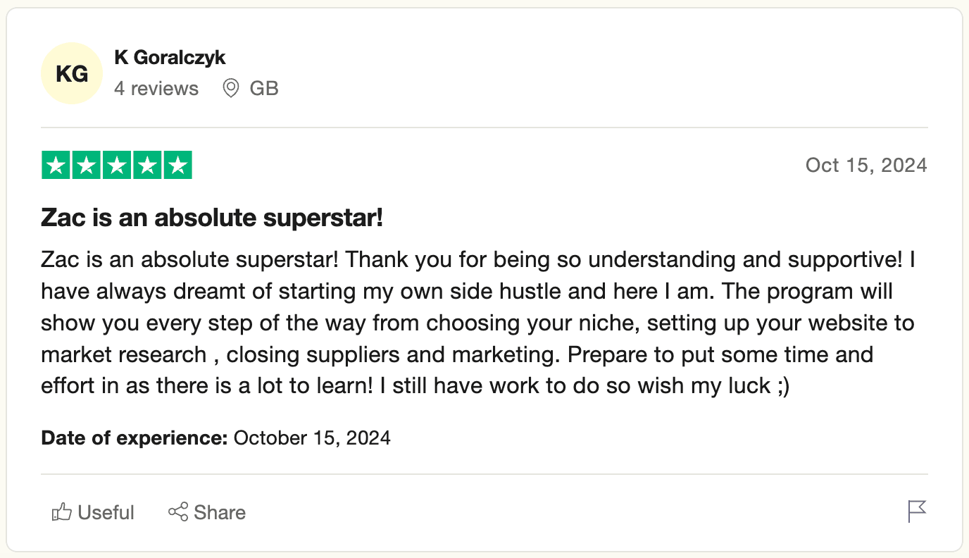Click the first green rating star
Viewport: 969px width, 558px height.
point(56,166)
